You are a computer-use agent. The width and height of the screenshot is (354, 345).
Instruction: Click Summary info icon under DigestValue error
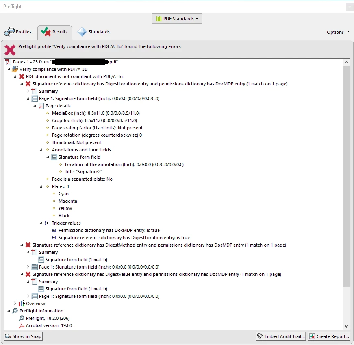point(34,282)
